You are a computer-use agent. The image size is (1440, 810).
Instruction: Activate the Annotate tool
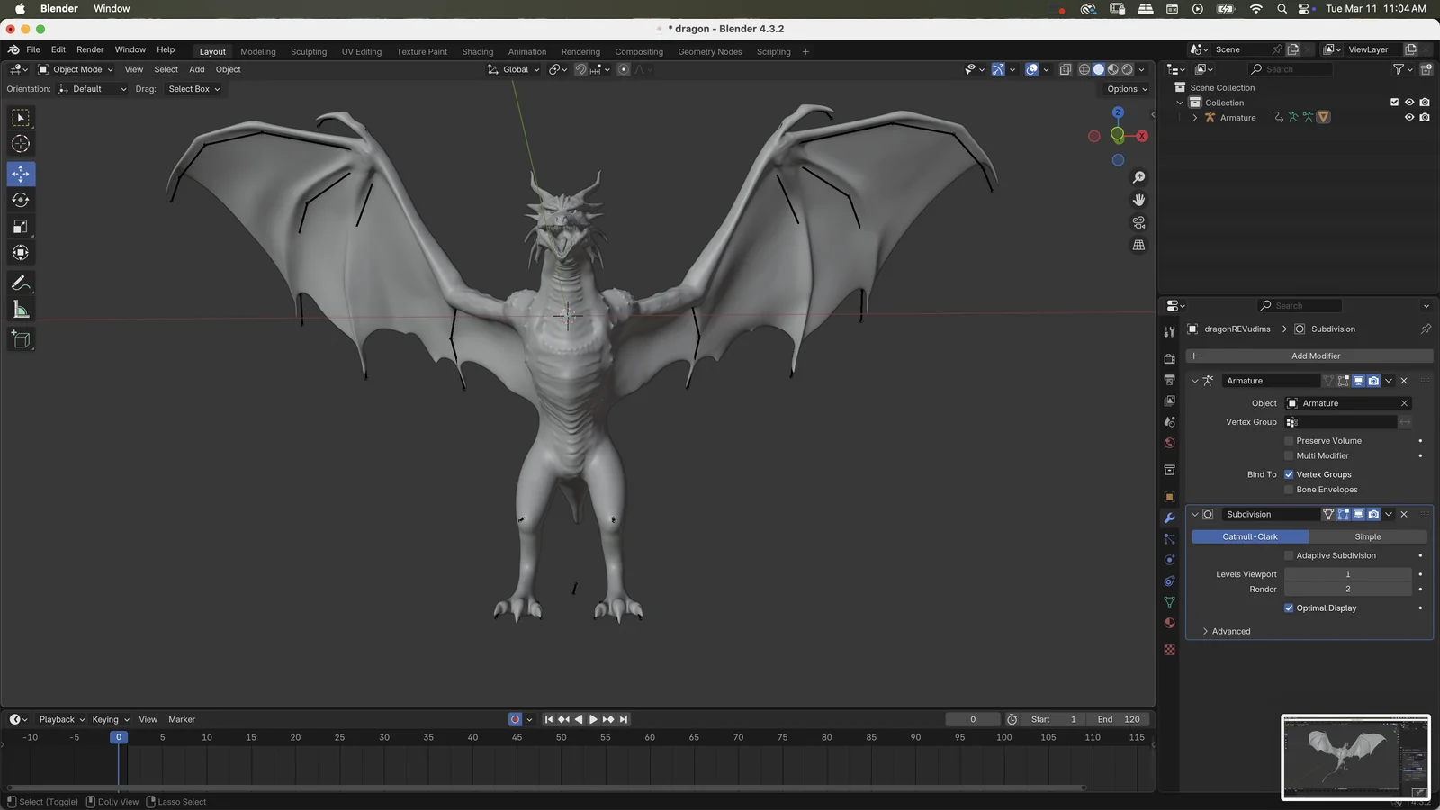20,283
